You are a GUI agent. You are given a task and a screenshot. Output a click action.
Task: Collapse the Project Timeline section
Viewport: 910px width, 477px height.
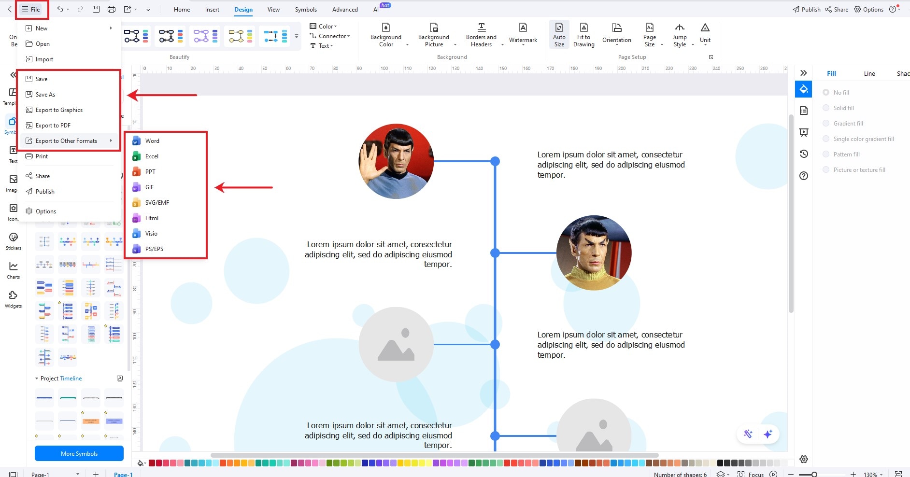pos(37,379)
